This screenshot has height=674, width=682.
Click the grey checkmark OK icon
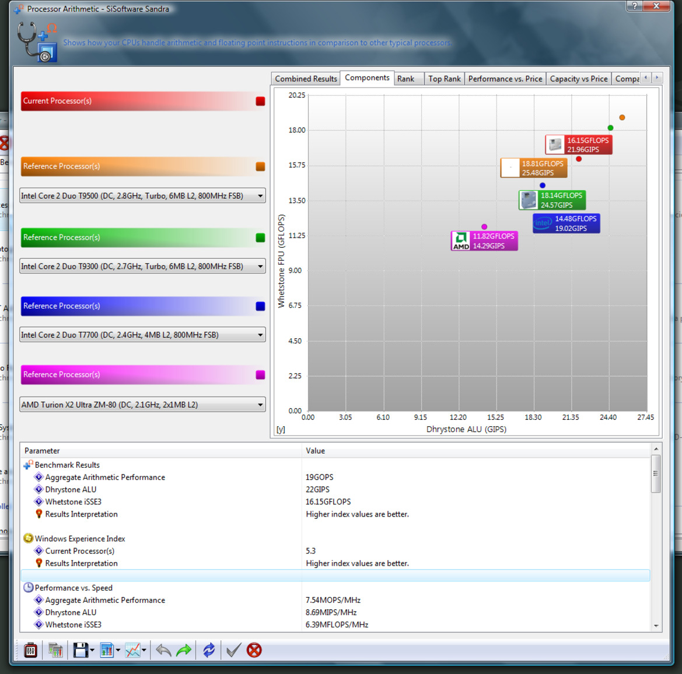(233, 650)
